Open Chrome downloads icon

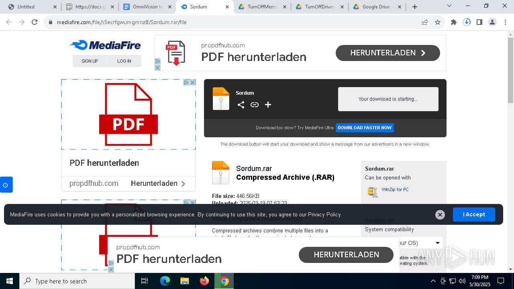point(467,22)
